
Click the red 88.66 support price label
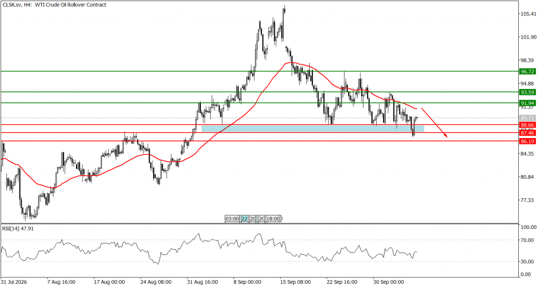pos(528,125)
